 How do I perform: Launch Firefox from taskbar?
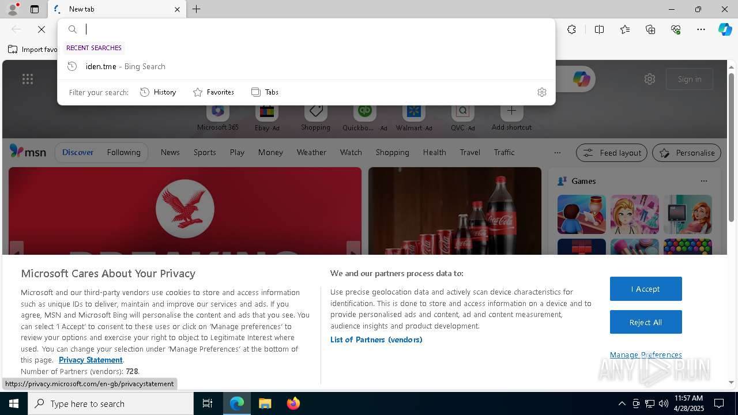pyautogui.click(x=293, y=403)
